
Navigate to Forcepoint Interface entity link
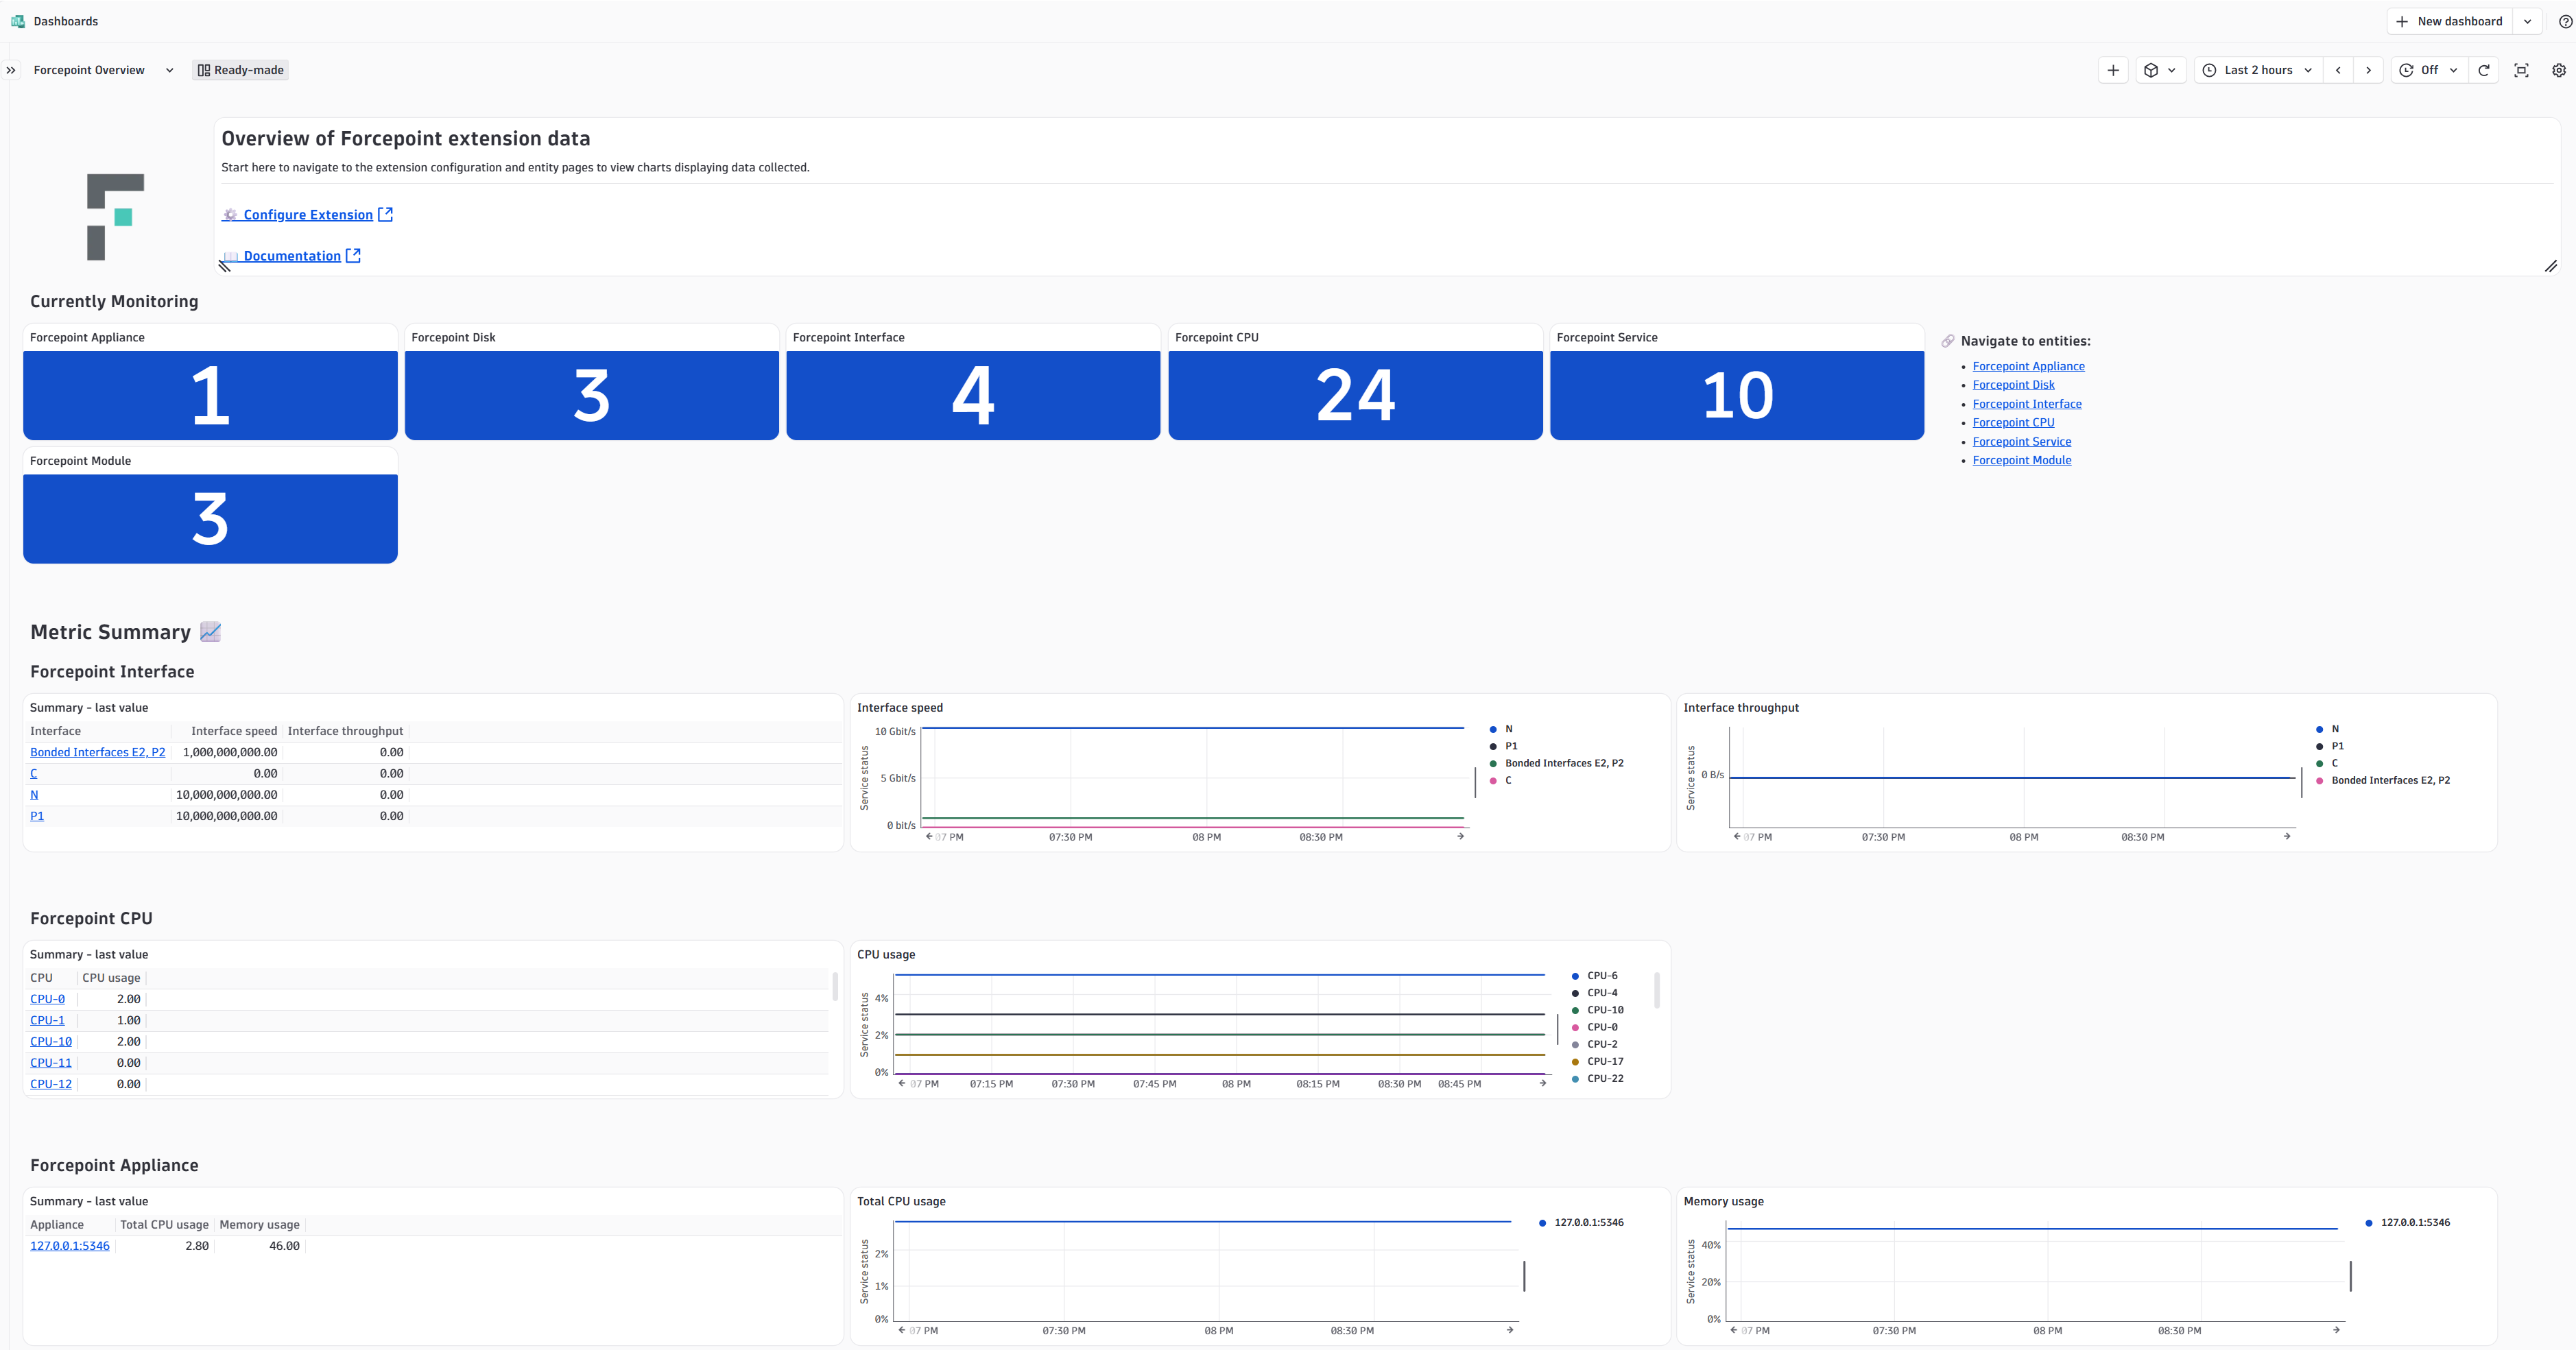(2027, 404)
